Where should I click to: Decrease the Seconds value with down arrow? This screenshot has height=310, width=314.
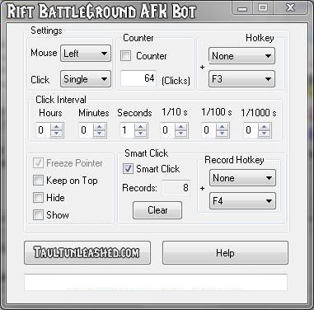coord(141,134)
